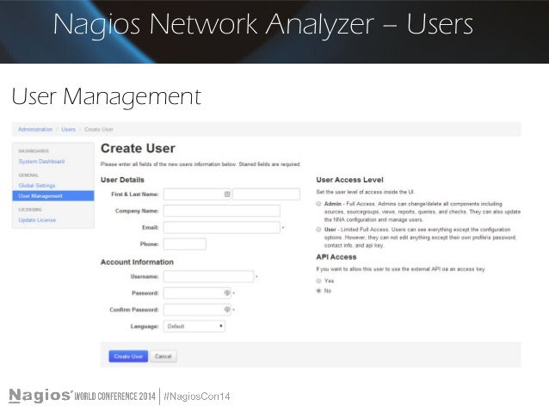The width and height of the screenshot is (549, 412).
Task: Click the Create User button
Action: click(128, 356)
